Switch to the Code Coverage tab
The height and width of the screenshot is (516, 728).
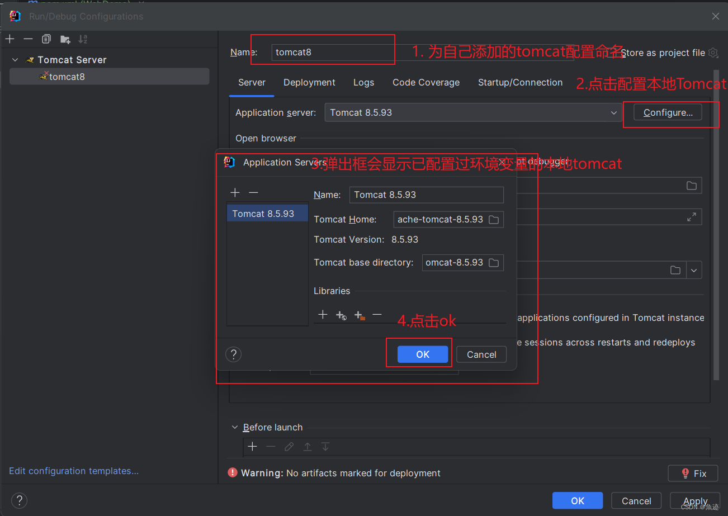click(x=426, y=83)
